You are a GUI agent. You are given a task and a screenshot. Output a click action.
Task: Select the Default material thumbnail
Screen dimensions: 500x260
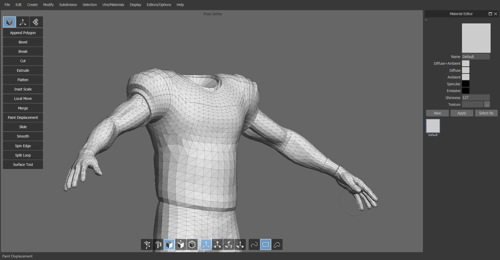click(x=433, y=126)
